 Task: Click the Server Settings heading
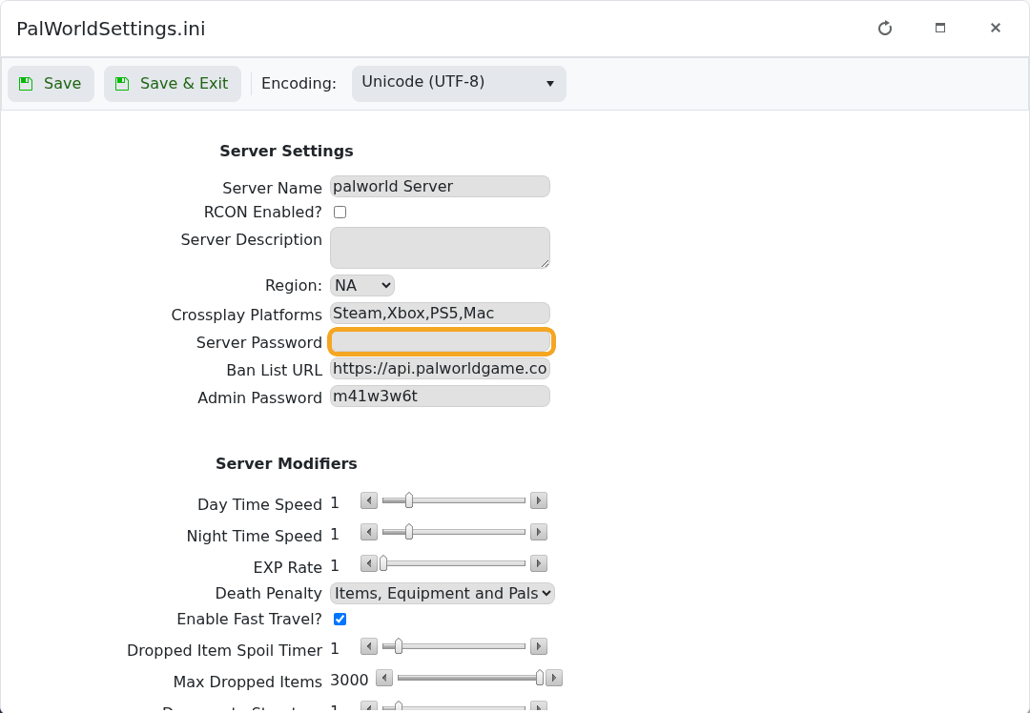pyautogui.click(x=286, y=151)
